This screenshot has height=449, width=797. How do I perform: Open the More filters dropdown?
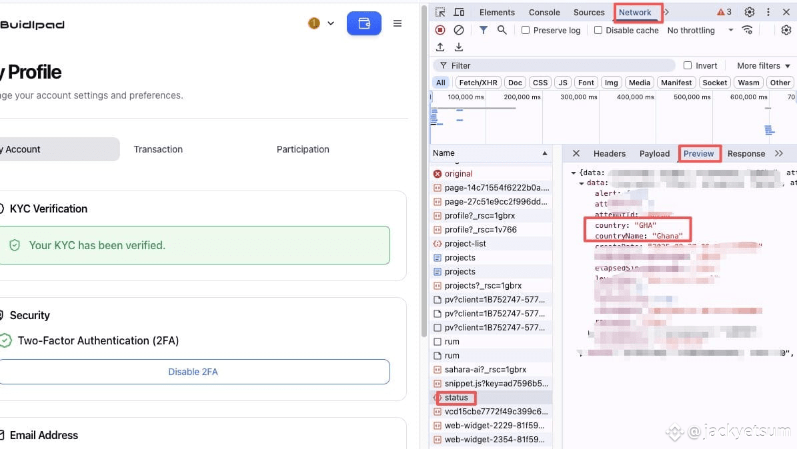pyautogui.click(x=764, y=65)
